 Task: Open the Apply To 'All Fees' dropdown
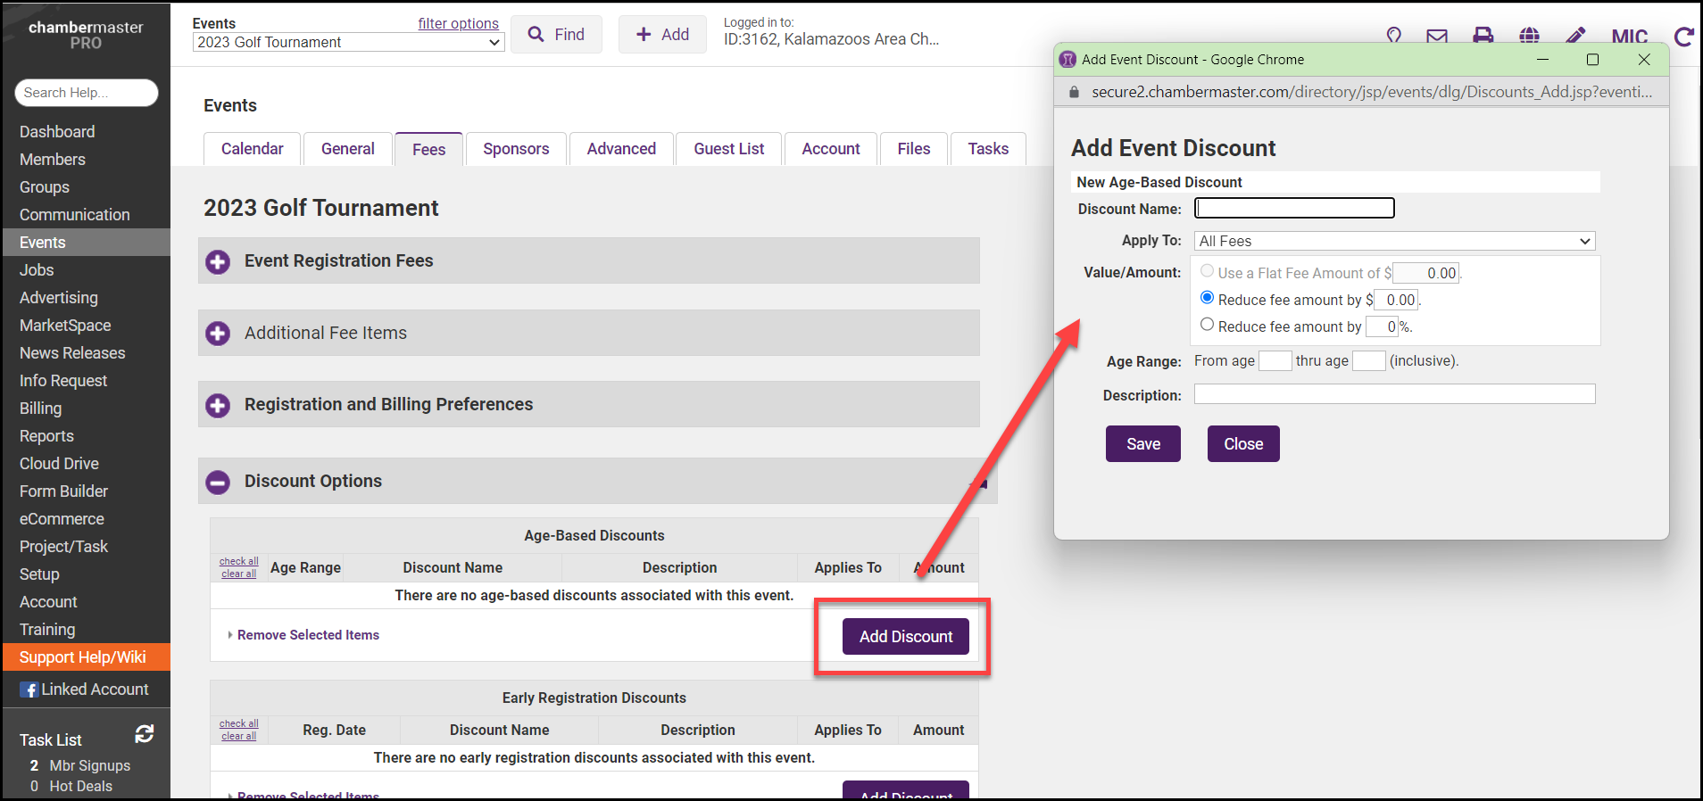click(1394, 241)
